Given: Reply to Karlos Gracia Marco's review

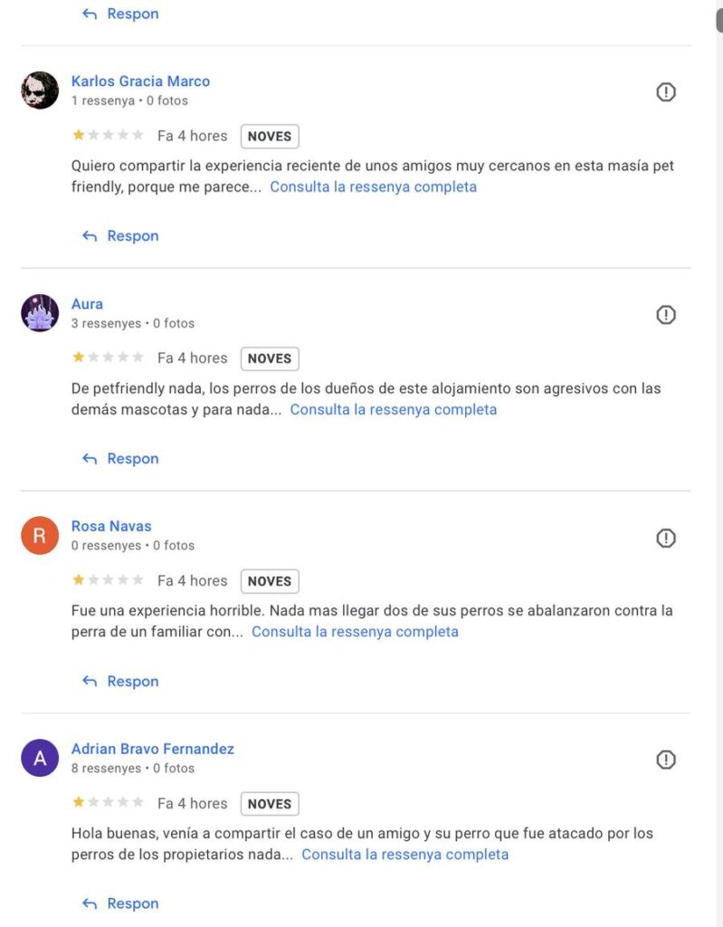Looking at the screenshot, I should (x=120, y=236).
